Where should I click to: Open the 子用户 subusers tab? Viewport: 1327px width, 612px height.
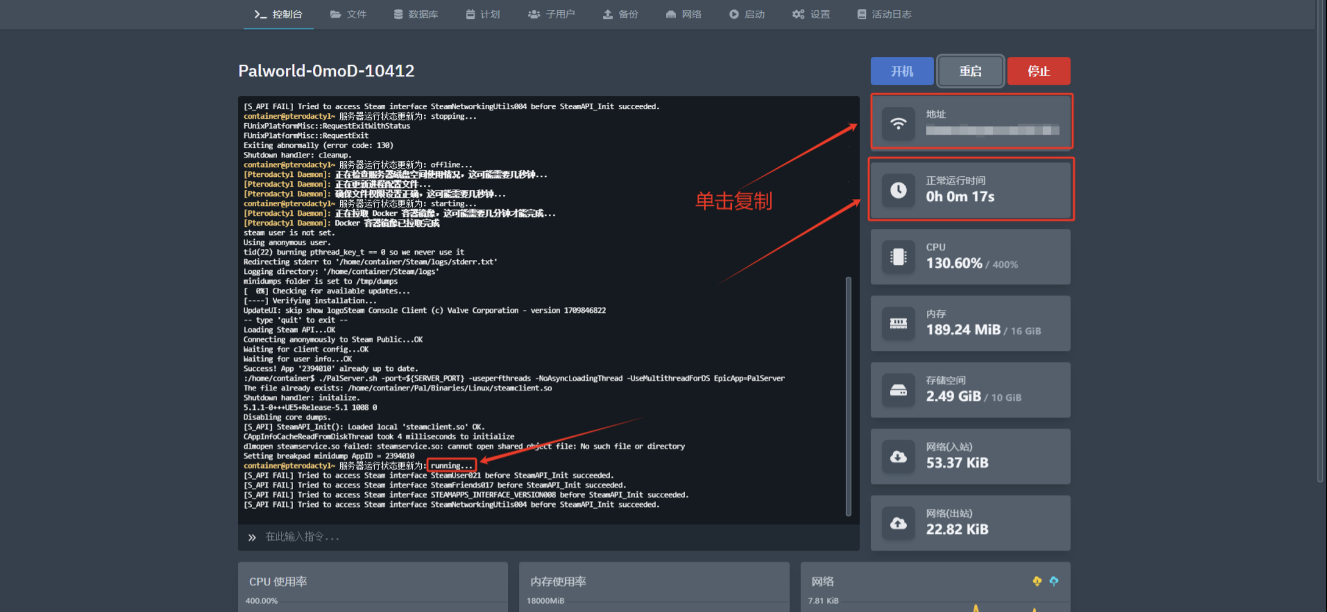pos(551,14)
